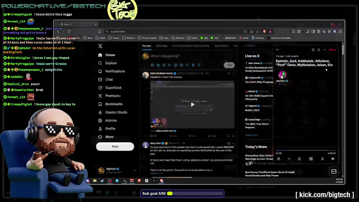Click the X logo above Home

point(100,46)
